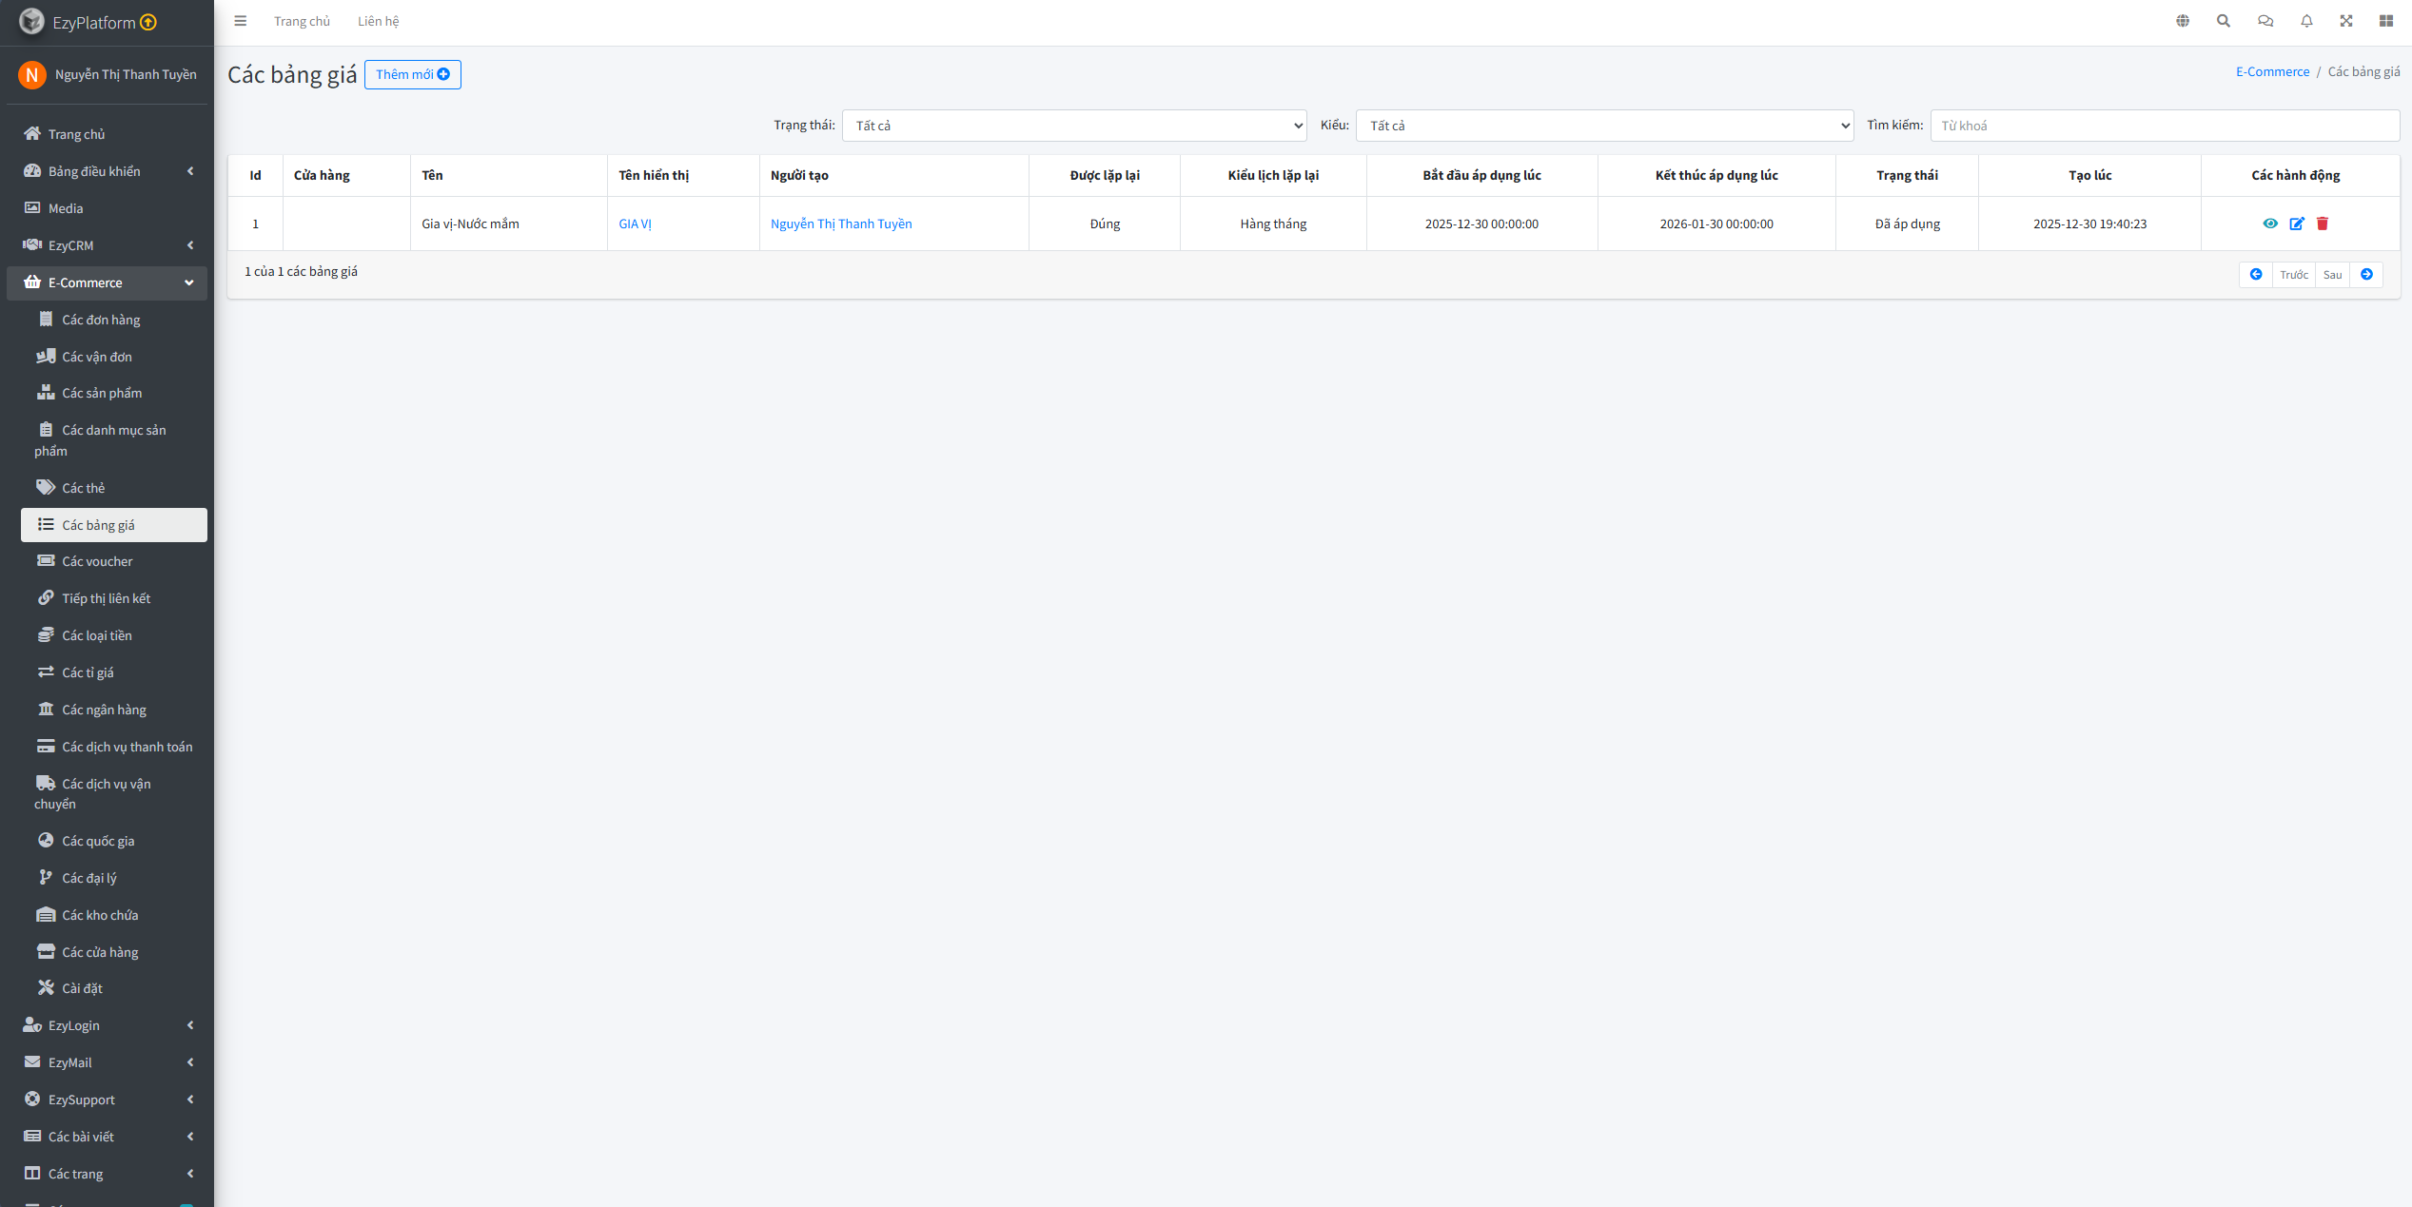This screenshot has width=2412, height=1207.
Task: Open the GIA VỊ display name link
Action: click(x=635, y=224)
